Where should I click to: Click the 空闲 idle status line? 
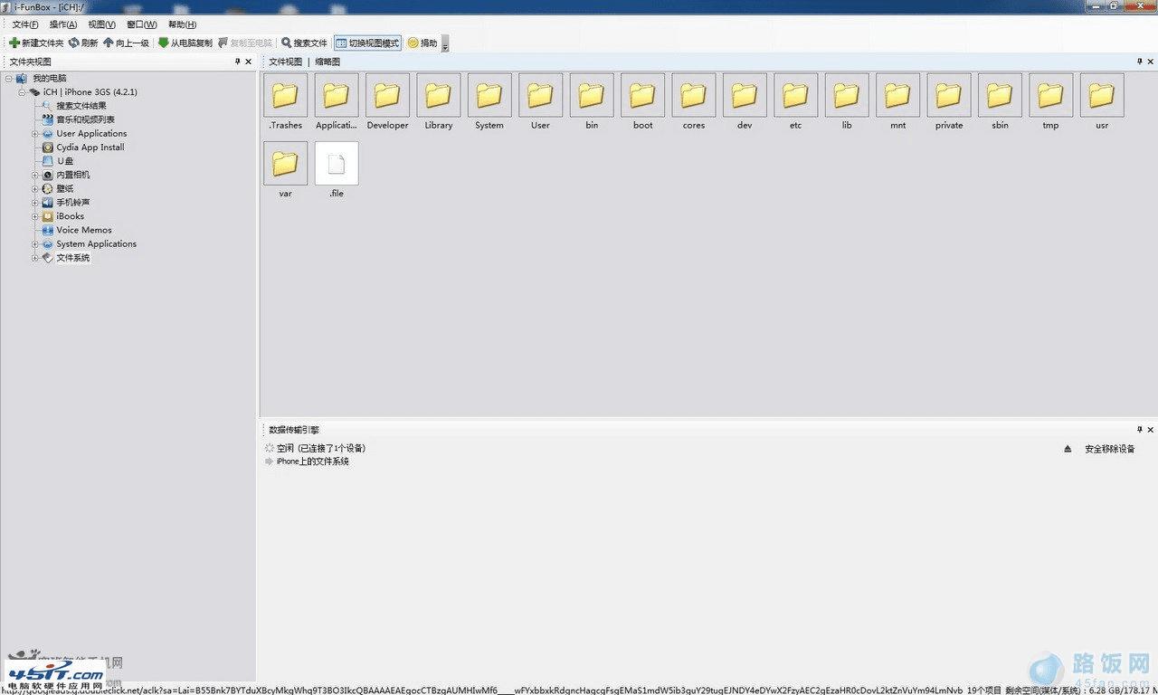tap(320, 448)
